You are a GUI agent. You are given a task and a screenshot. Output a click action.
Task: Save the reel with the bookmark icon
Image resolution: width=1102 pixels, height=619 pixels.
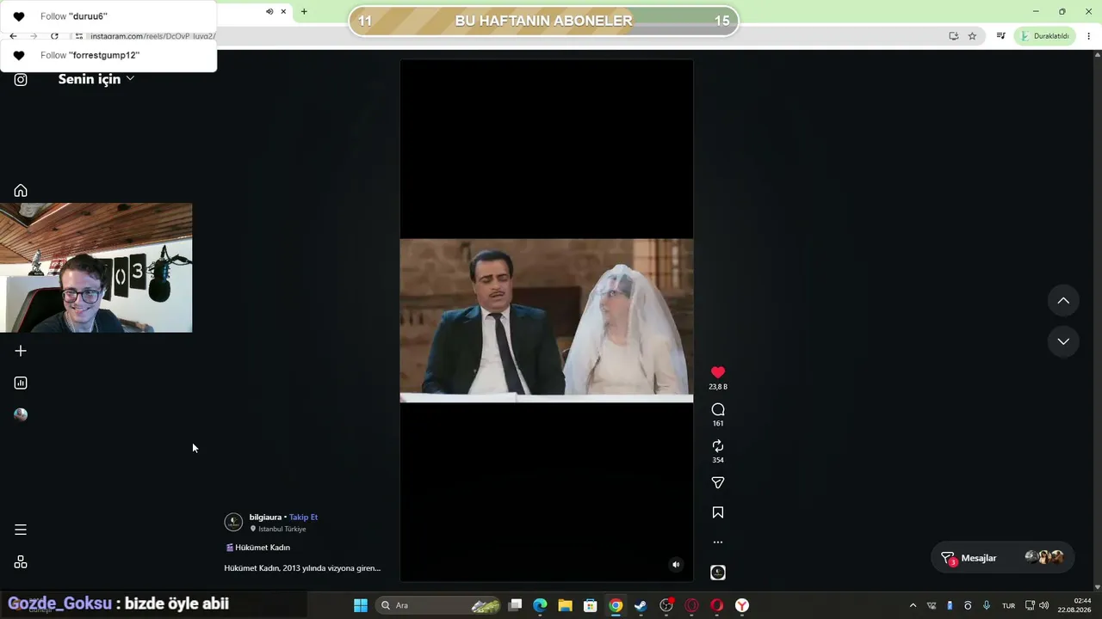[x=718, y=512]
